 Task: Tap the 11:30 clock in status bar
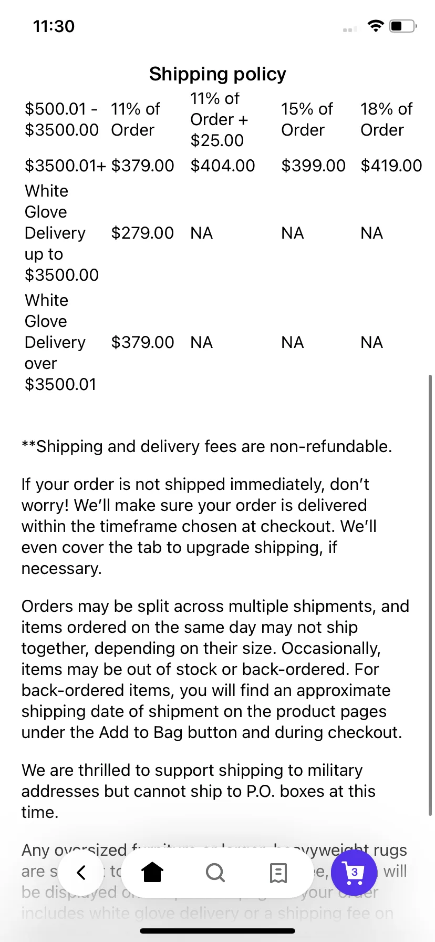[x=54, y=26]
